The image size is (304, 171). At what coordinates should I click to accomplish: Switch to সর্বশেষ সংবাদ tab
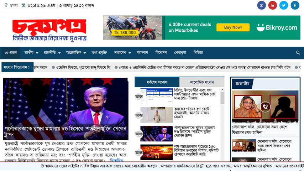pos(157,82)
